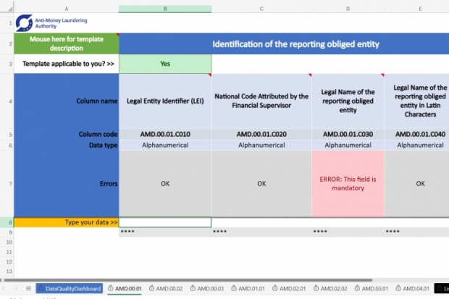The width and height of the screenshot is (449, 299).
Task: Click the 'Column code' row label
Action: coord(98,135)
